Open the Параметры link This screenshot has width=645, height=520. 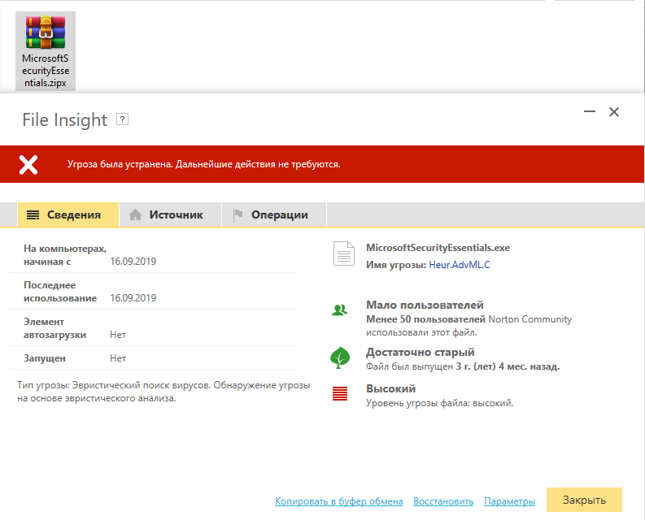click(x=510, y=501)
